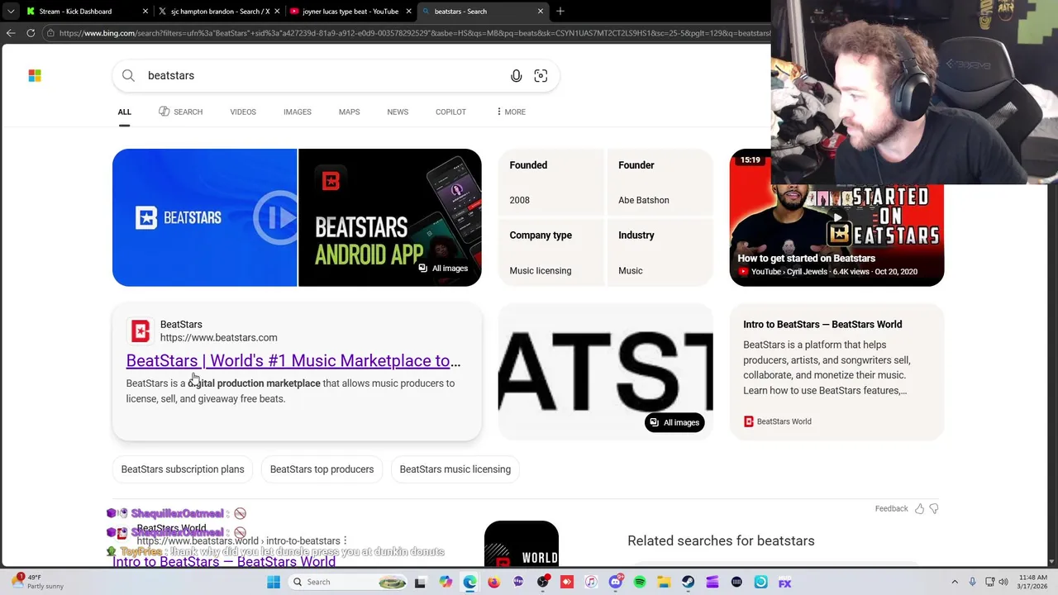Viewport: 1058px width, 595px height.
Task: Open Microsoft Edge from the taskbar
Action: [469, 582]
